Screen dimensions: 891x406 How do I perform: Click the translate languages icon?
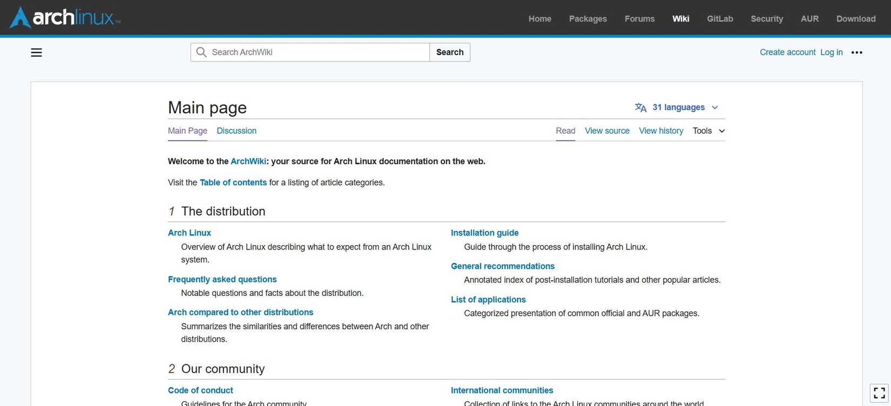641,107
